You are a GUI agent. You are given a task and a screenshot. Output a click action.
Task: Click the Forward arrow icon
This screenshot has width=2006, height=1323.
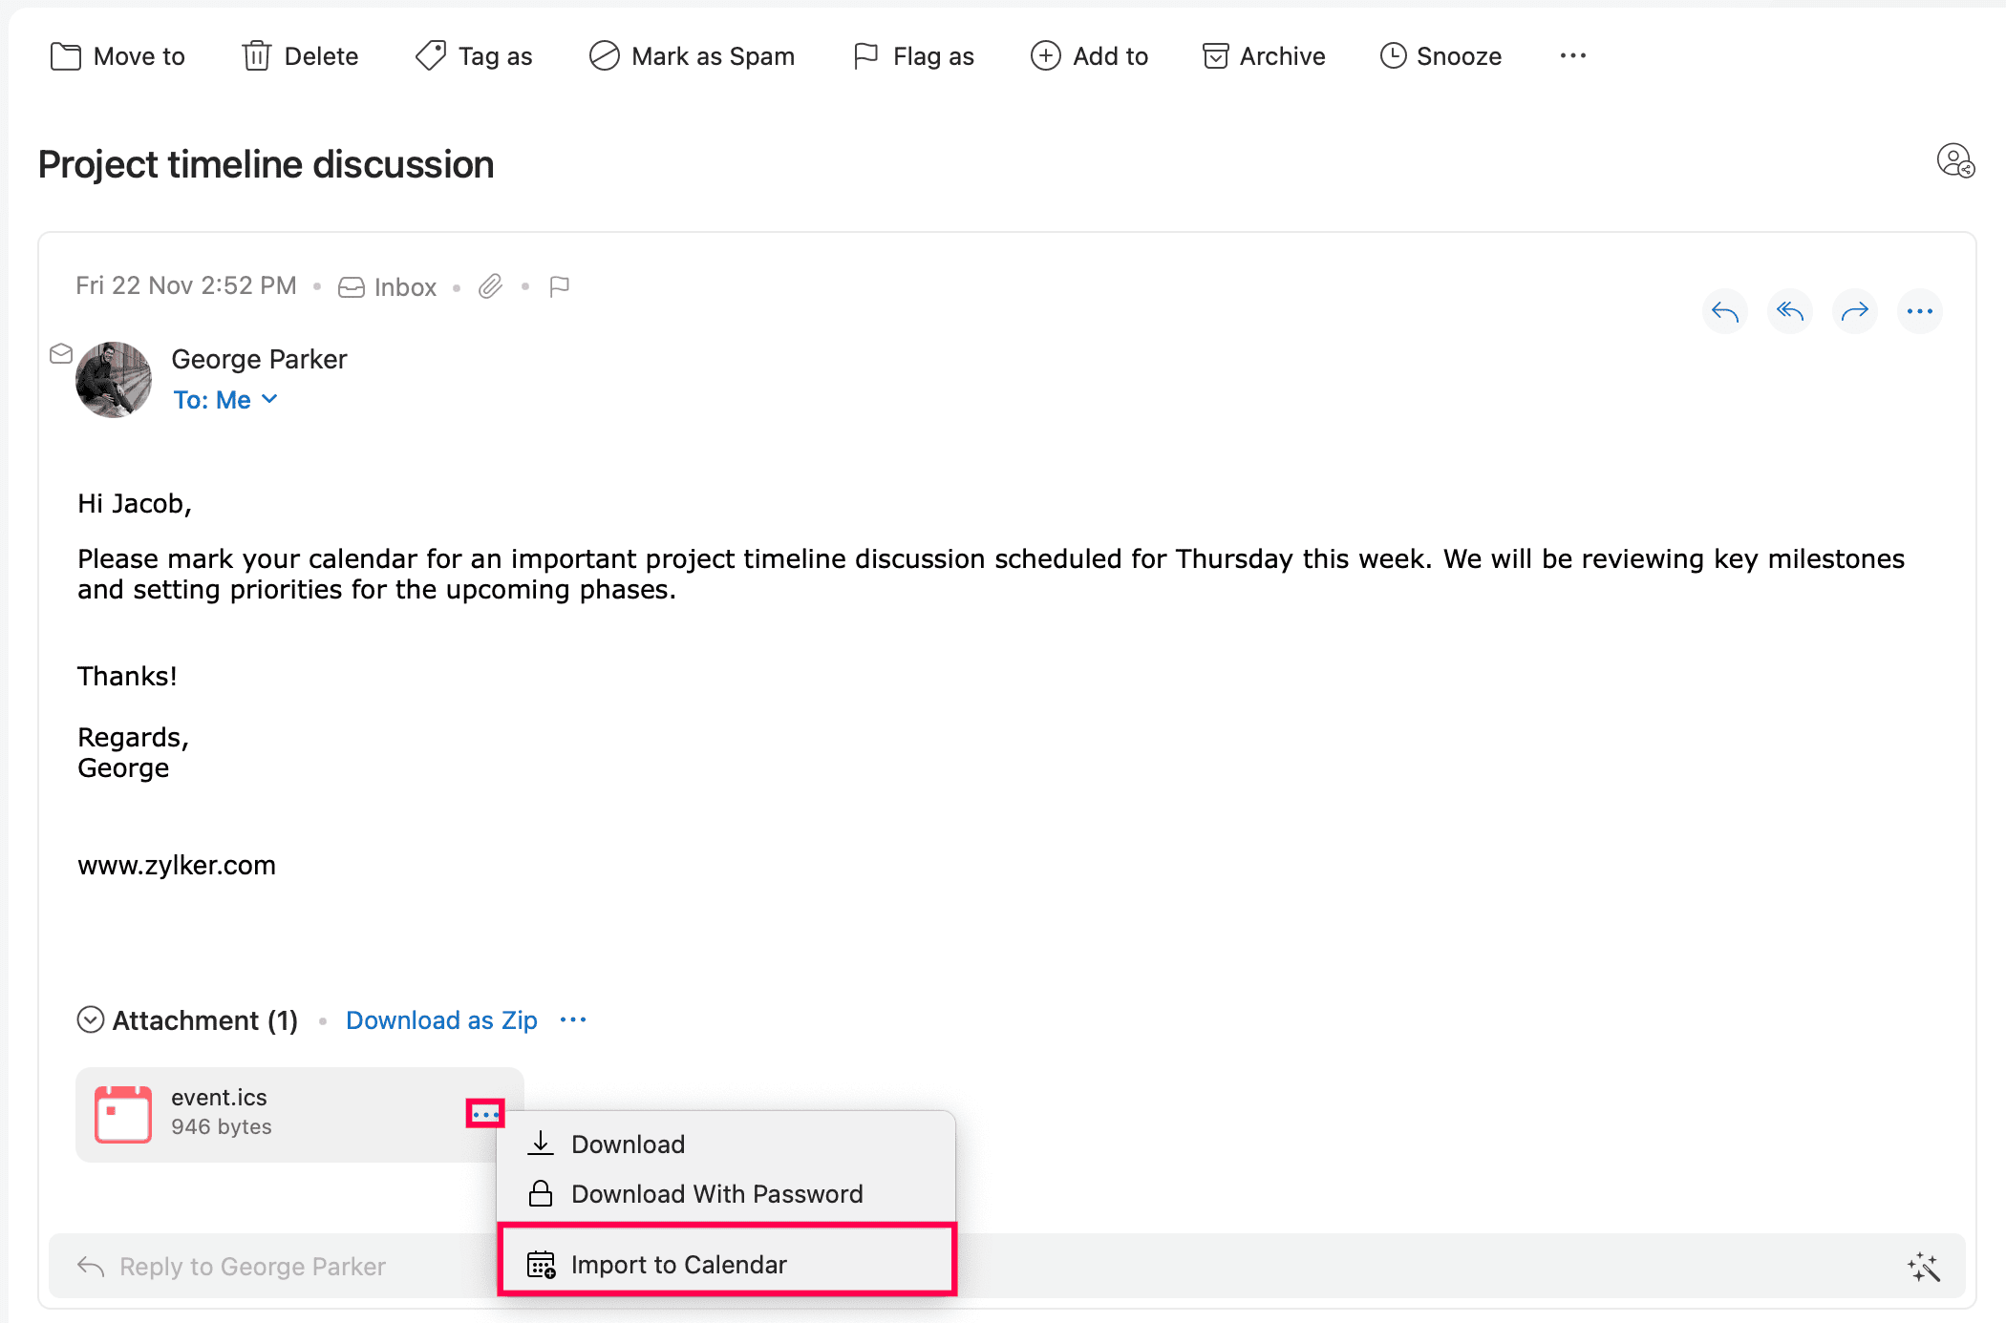(1855, 311)
